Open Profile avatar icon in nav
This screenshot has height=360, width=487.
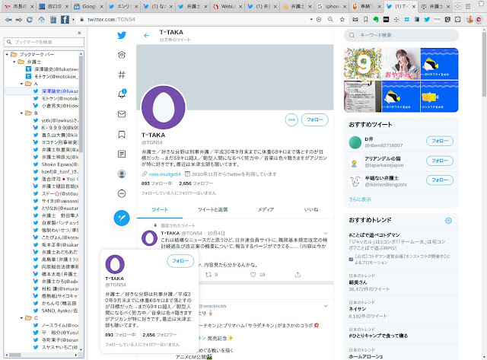pos(122,174)
